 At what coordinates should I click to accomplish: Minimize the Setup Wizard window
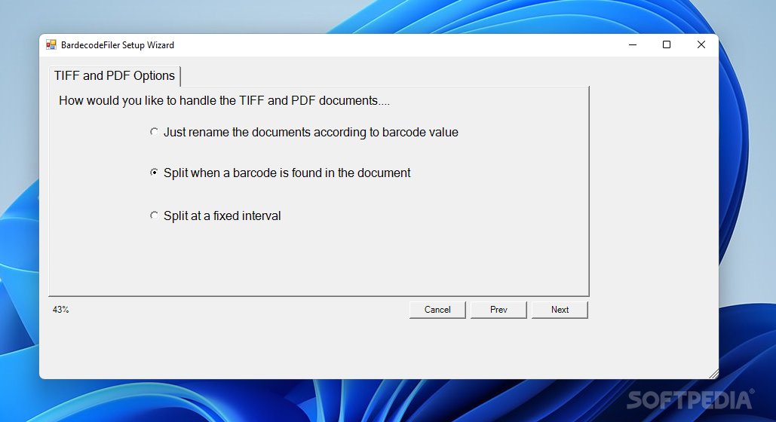(633, 45)
